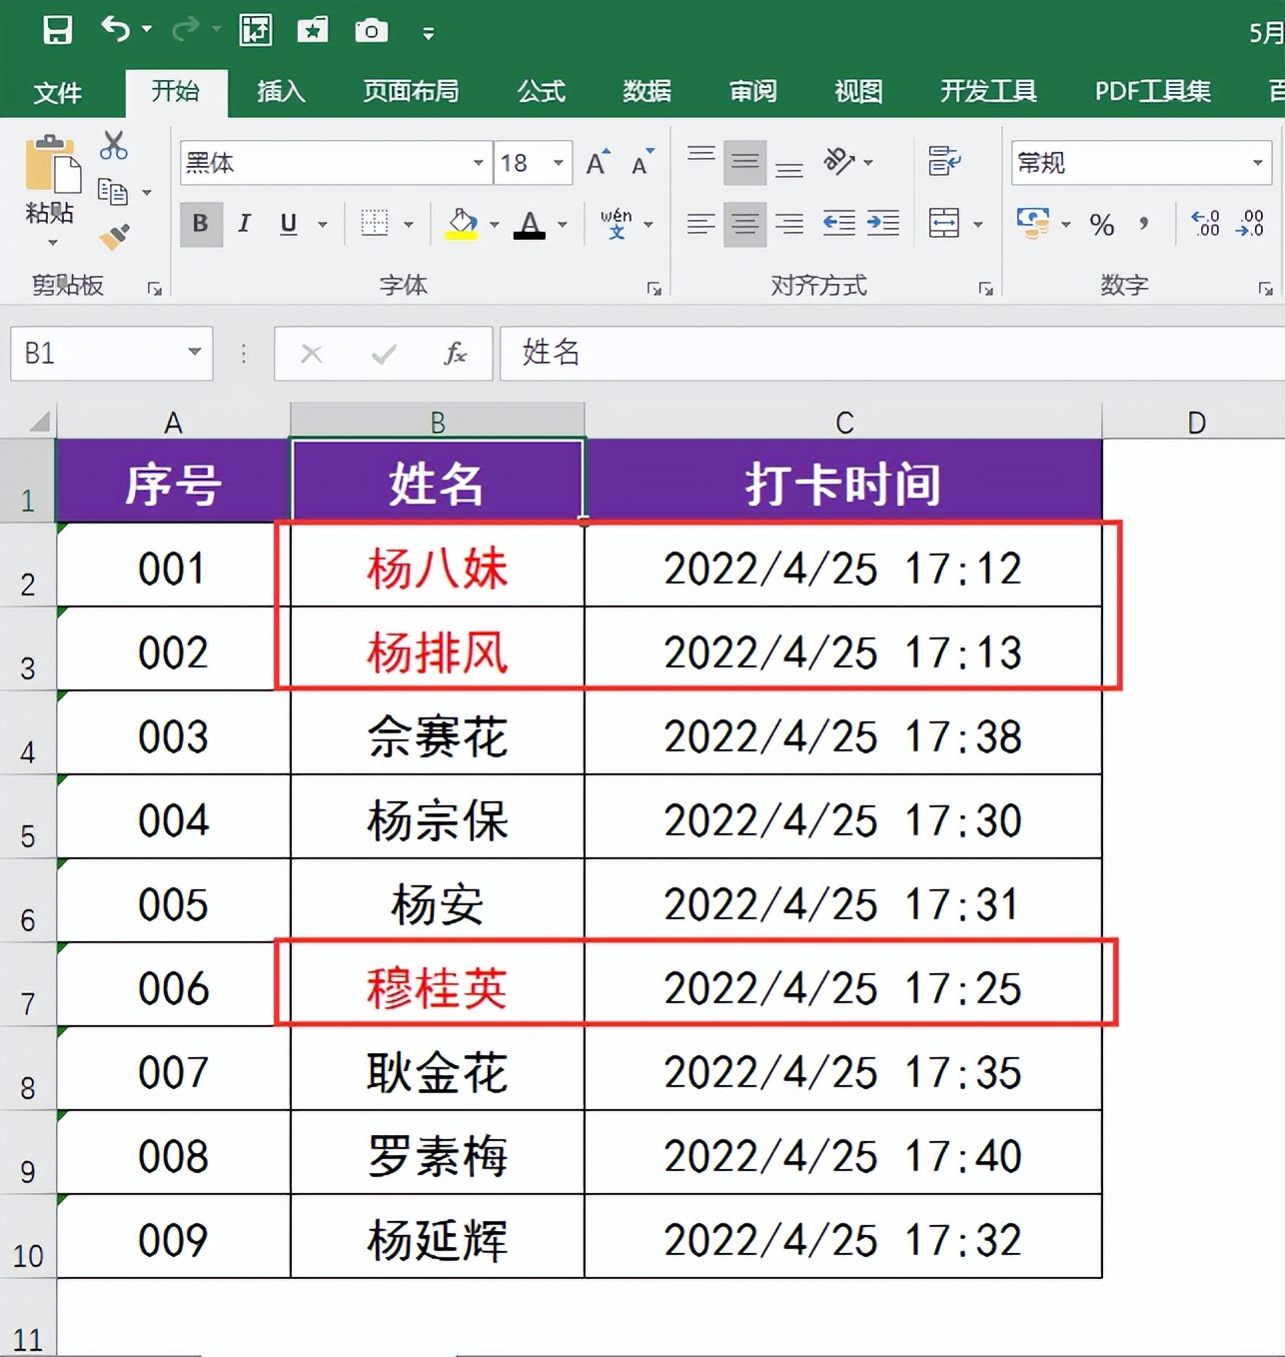Click Middle Align icon

(745, 162)
